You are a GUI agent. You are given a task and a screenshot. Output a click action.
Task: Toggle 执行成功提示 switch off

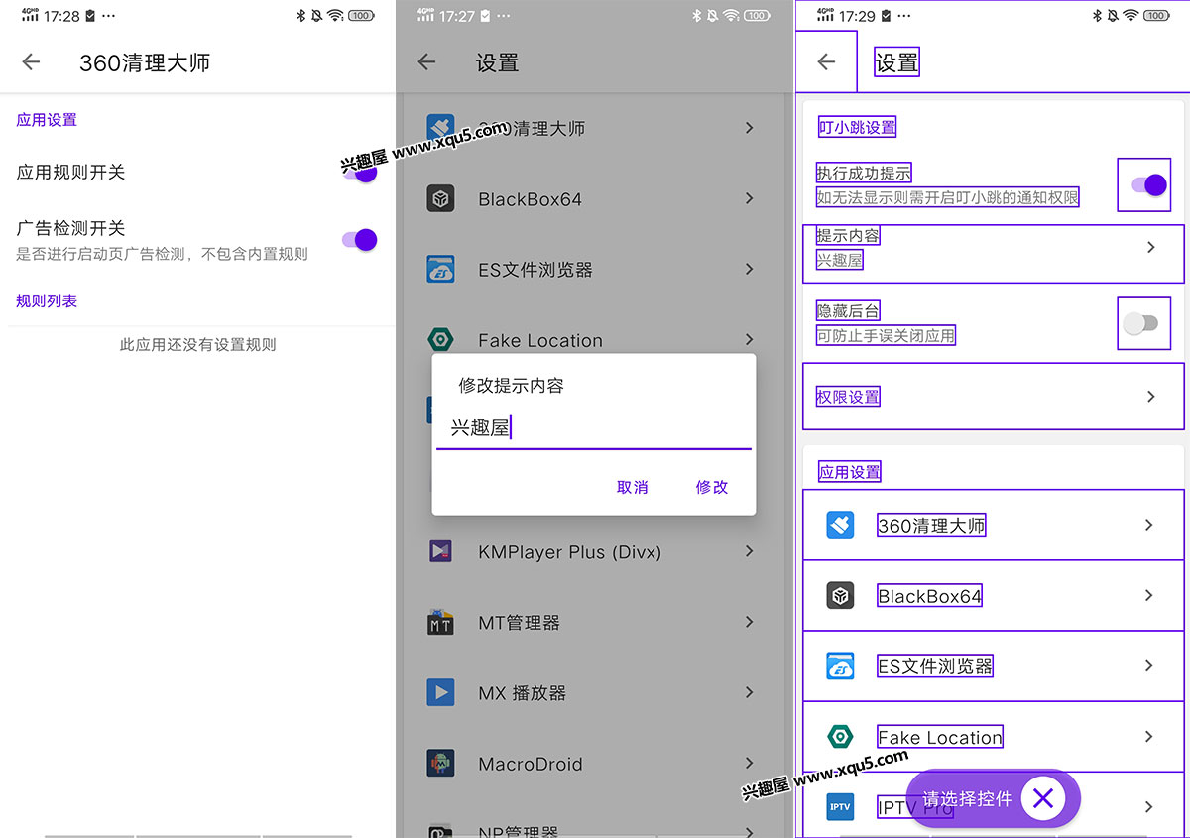click(x=1149, y=184)
